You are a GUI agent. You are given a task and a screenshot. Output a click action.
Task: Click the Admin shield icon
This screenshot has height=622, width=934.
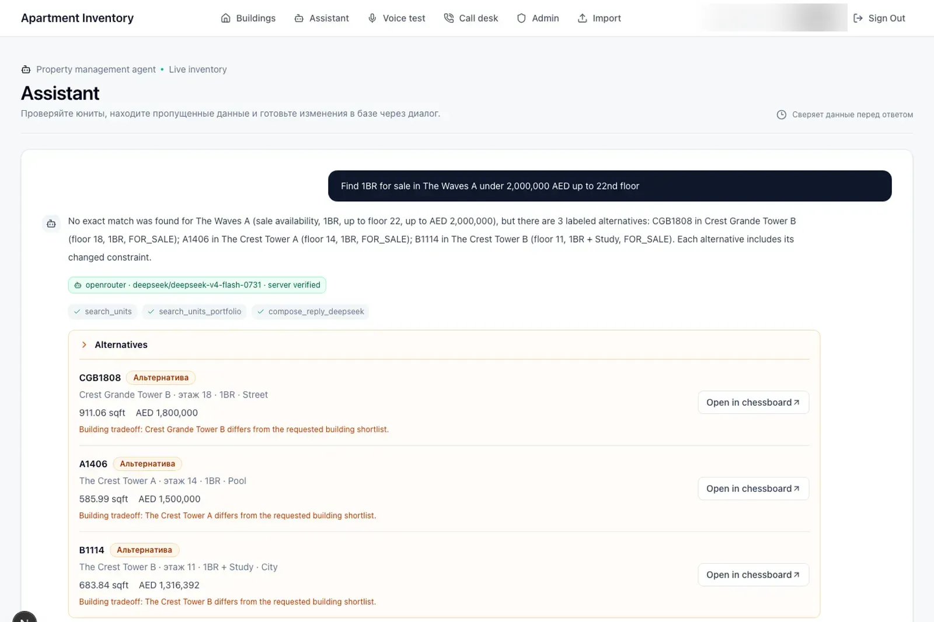pos(521,18)
